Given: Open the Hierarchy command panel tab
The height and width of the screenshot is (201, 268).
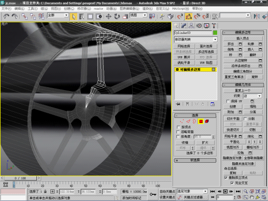Looking at the screenshot, I should [x=191, y=26].
